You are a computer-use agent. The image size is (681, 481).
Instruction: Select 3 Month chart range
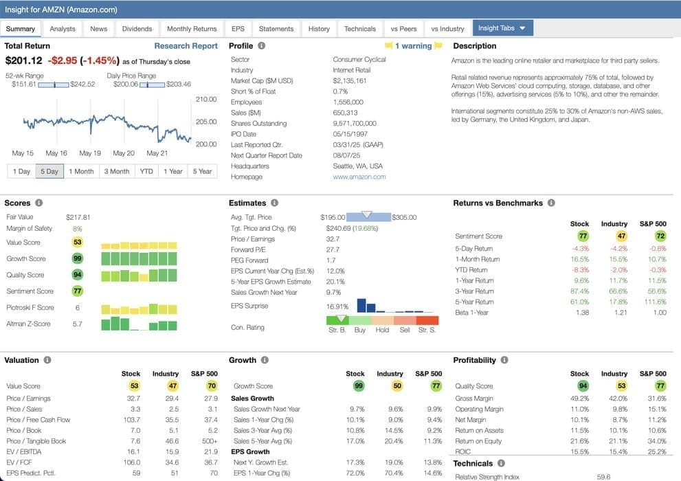(117, 172)
